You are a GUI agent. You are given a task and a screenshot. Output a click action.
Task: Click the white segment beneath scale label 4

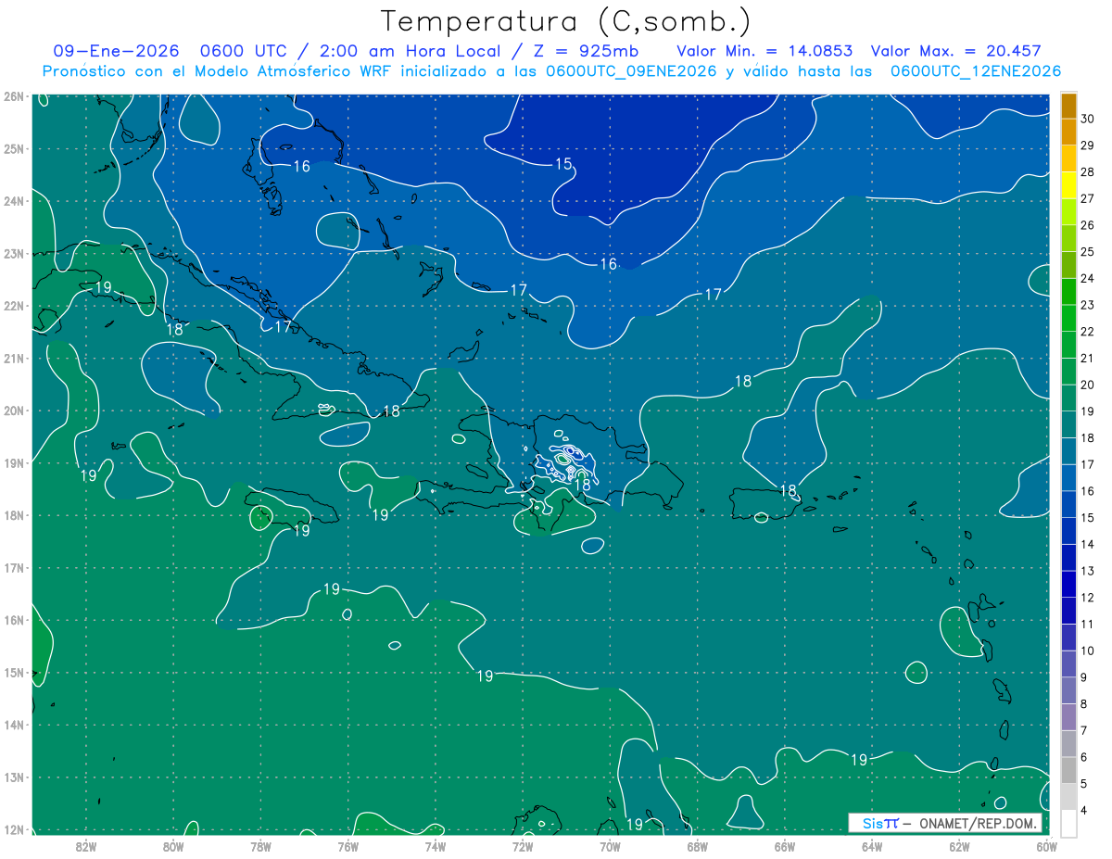pos(1068,823)
